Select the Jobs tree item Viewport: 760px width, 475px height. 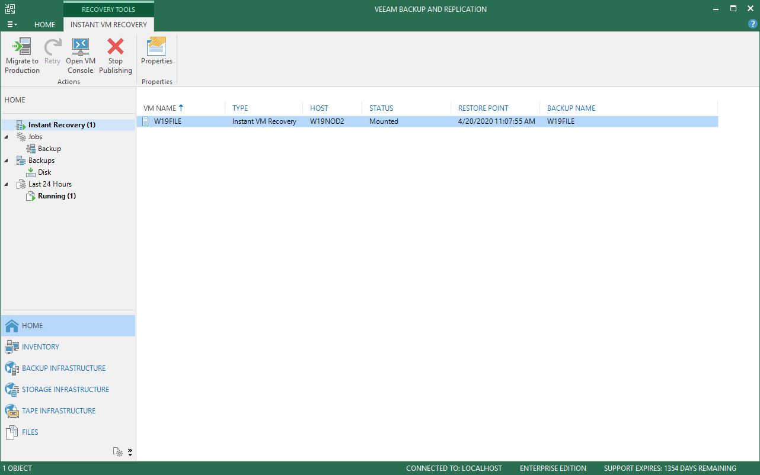click(x=35, y=137)
